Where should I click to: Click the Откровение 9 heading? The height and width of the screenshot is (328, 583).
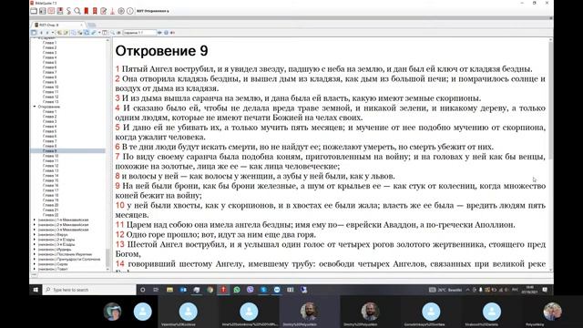click(161, 51)
